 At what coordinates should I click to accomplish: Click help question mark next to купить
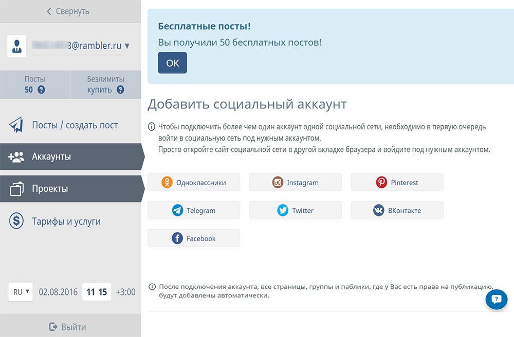click(x=120, y=90)
